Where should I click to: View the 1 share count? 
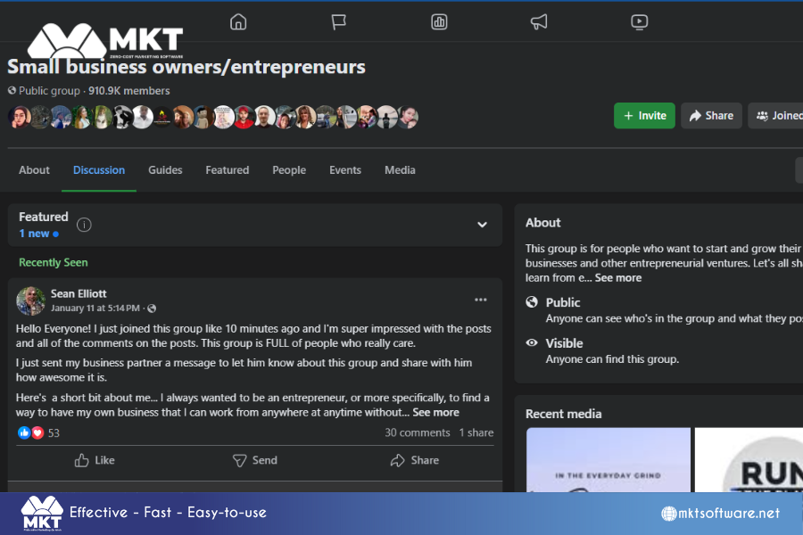[476, 432]
